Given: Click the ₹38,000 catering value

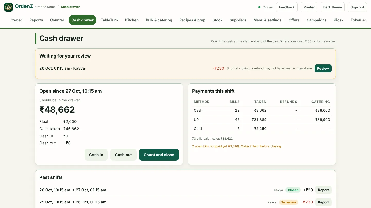Looking at the screenshot, I should click(323, 110).
